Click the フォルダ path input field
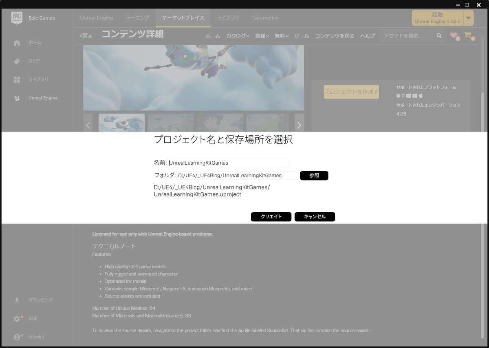 238,176
